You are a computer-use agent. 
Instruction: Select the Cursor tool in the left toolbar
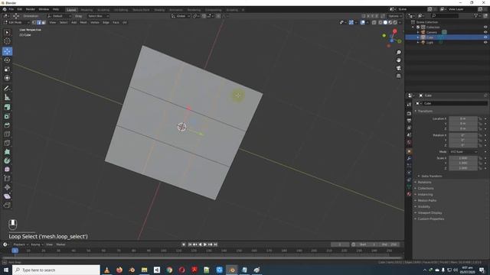[x=7, y=40]
